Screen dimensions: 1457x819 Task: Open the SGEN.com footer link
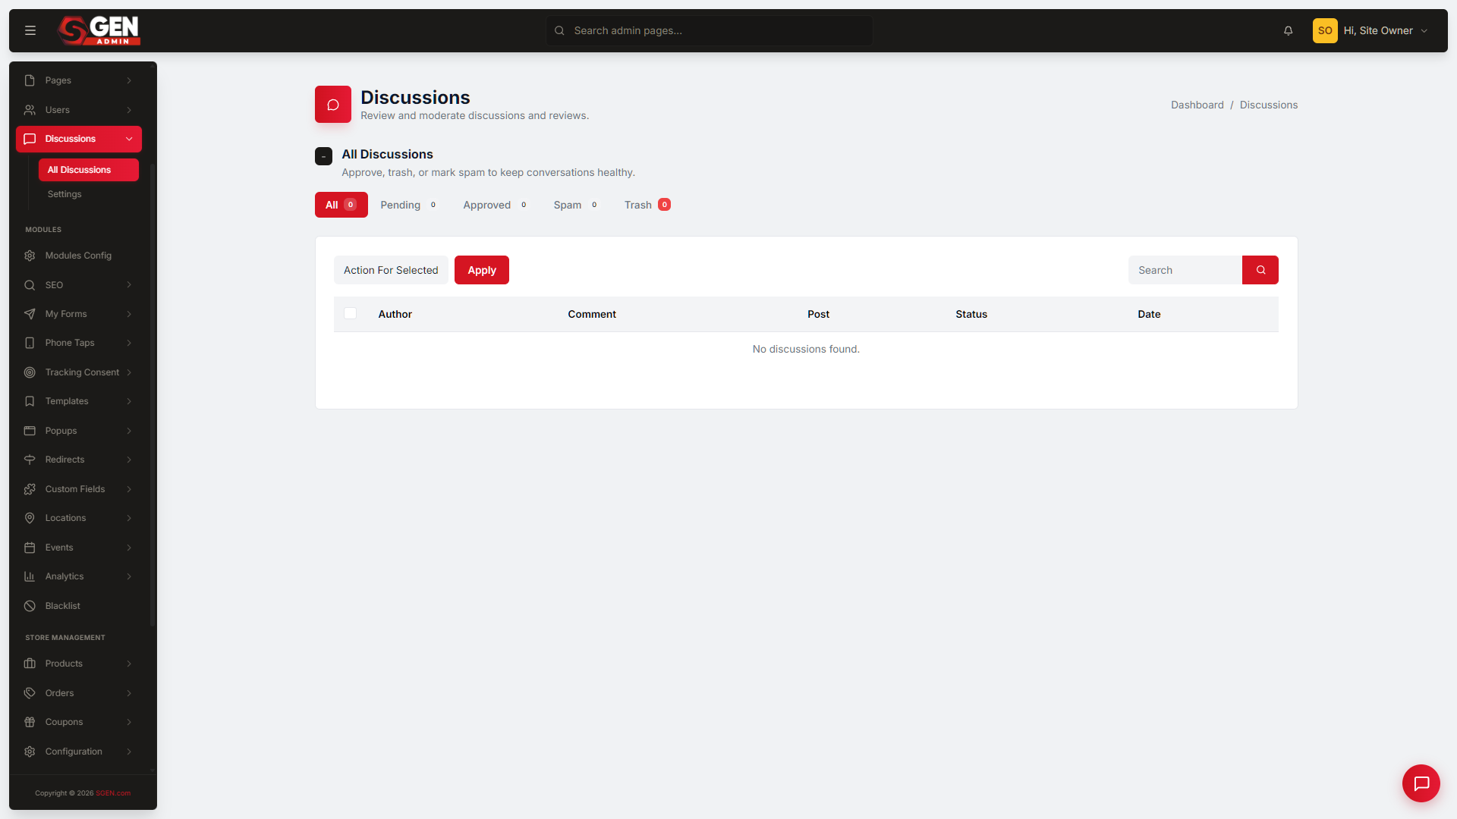coord(113,793)
